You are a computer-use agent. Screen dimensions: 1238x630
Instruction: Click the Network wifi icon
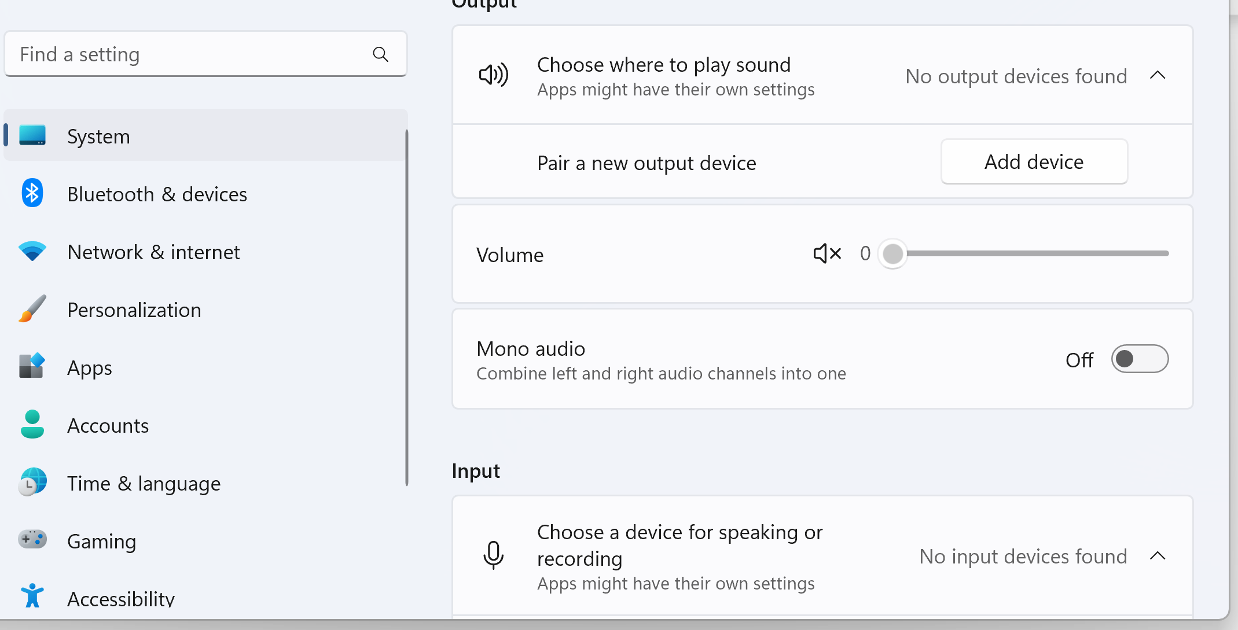point(32,252)
